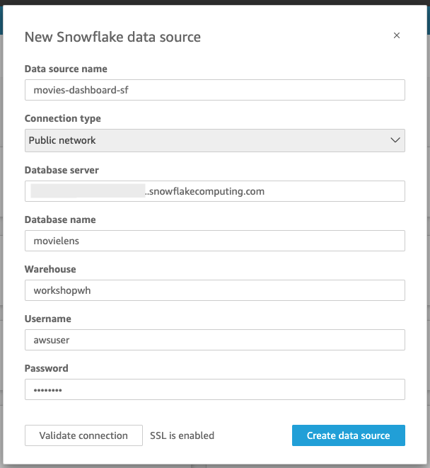Click the Username field with awsuser

tap(215, 340)
